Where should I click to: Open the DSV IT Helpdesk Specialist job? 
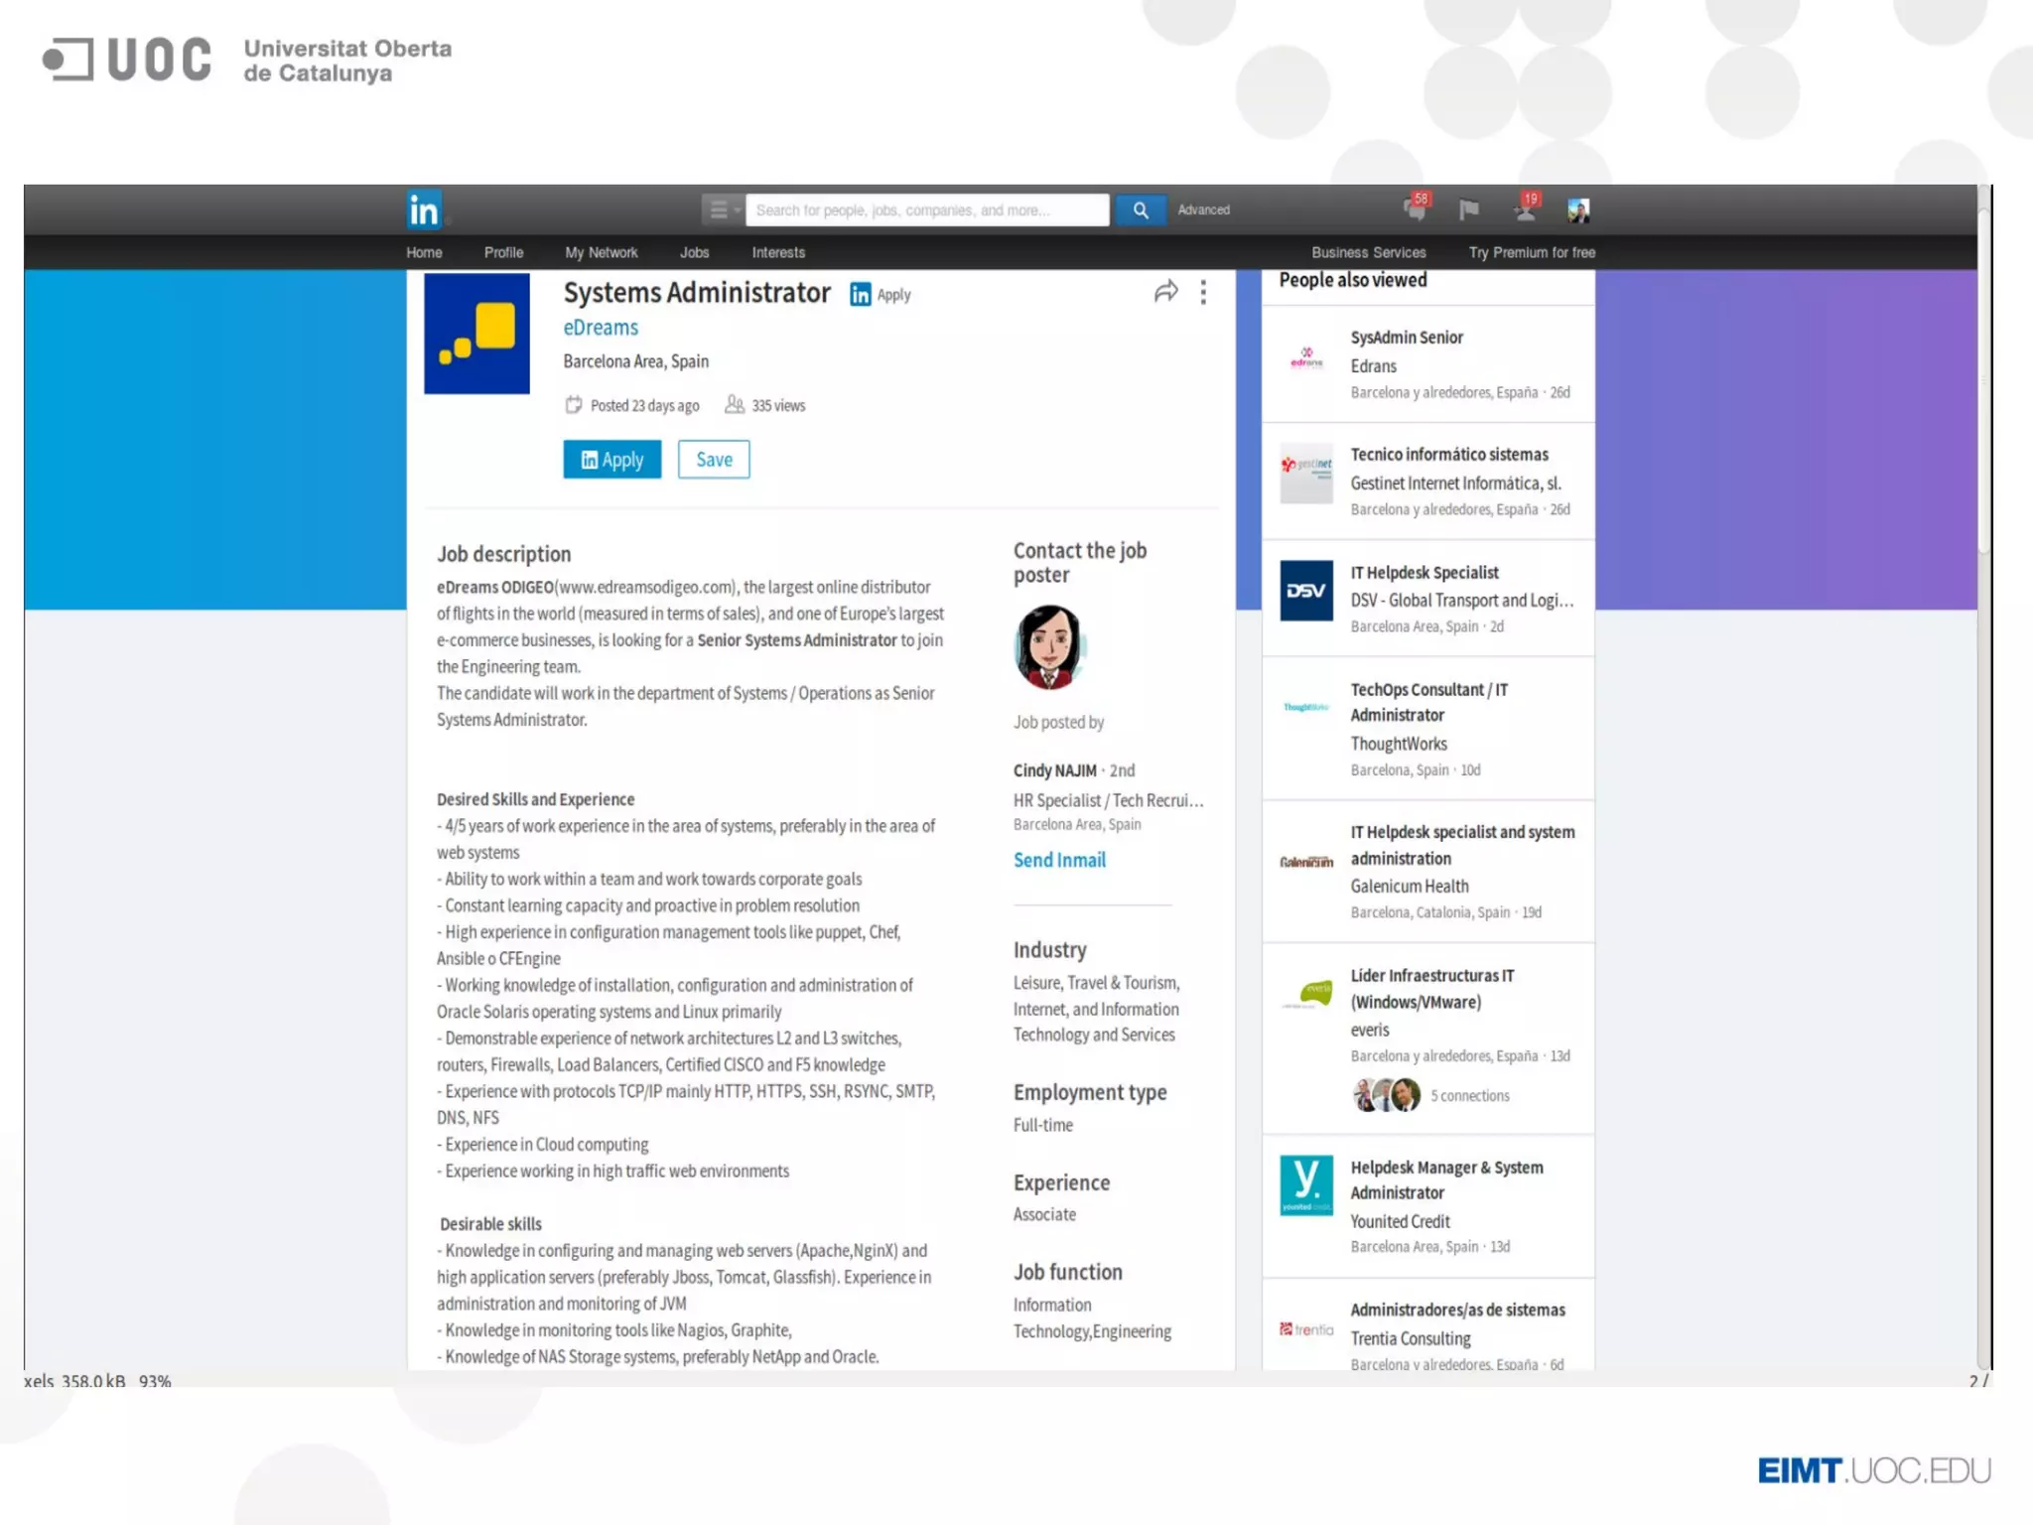1423,573
